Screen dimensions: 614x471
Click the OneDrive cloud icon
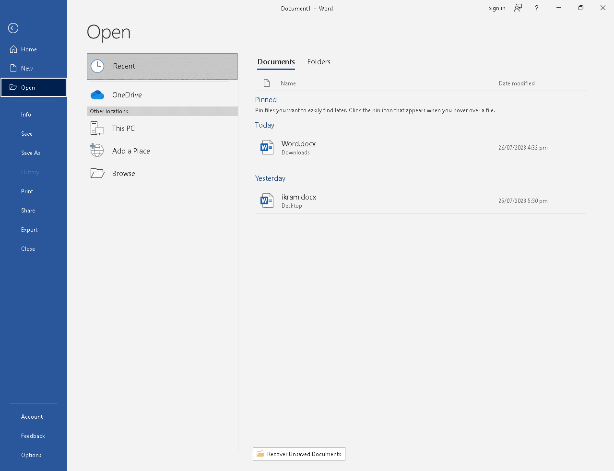pyautogui.click(x=97, y=95)
